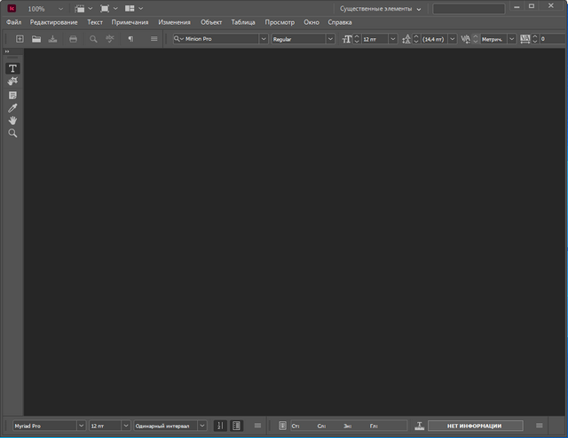Open the Файл menu

[x=13, y=21]
